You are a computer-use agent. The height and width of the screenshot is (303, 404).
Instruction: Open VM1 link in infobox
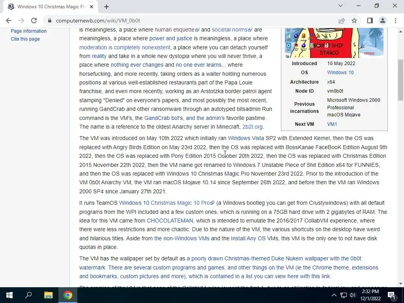tap(332, 124)
